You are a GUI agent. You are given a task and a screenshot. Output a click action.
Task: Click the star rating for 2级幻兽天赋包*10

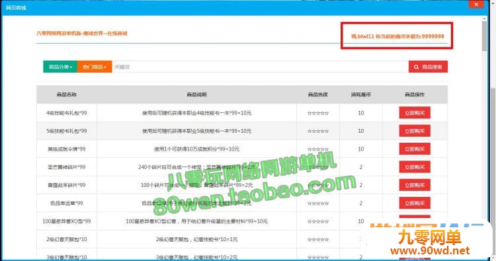click(x=318, y=239)
